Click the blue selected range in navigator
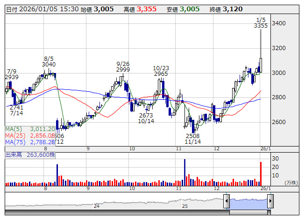This screenshot has width=305, height=220. point(248,202)
